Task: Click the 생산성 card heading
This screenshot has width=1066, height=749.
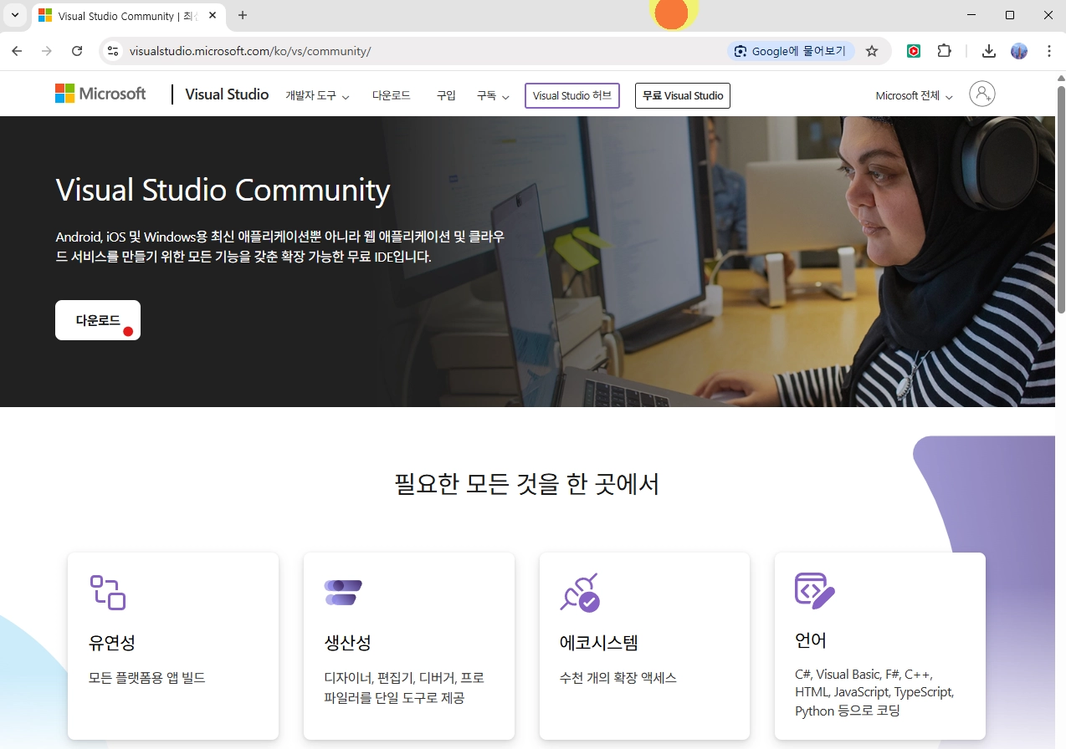Action: 347,643
